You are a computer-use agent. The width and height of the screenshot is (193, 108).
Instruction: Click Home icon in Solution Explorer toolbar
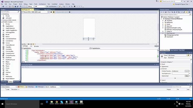tap(166, 12)
